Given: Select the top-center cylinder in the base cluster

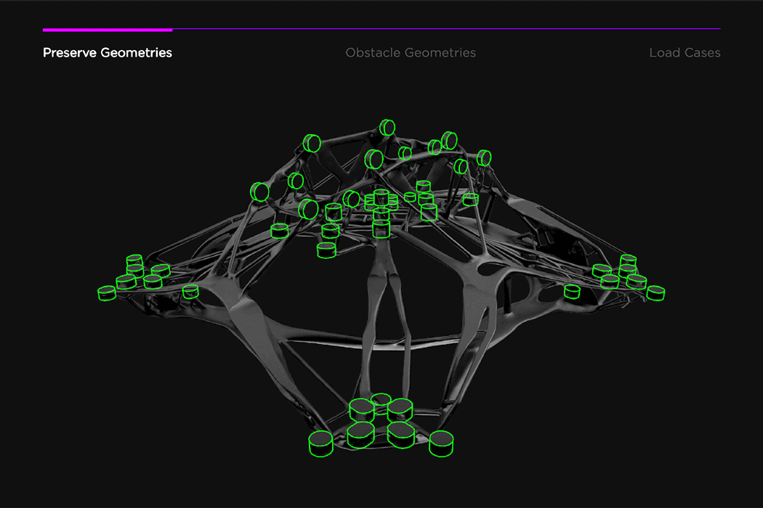Looking at the screenshot, I should pos(380,399).
